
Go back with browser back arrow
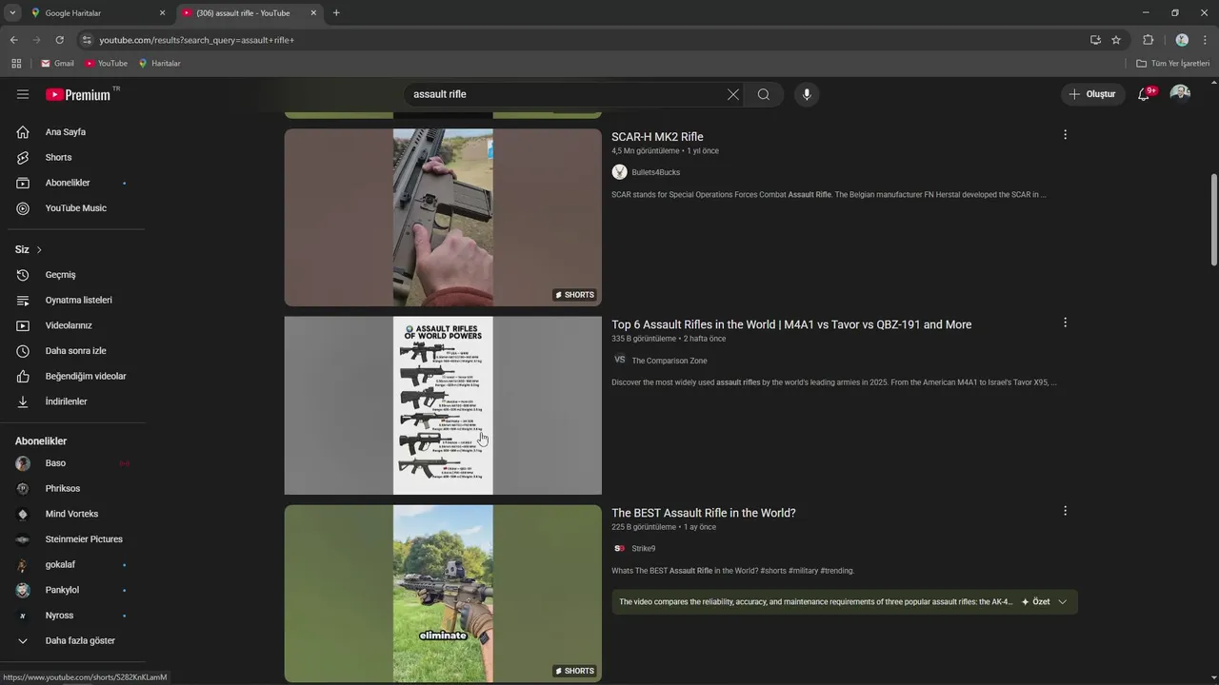pyautogui.click(x=13, y=40)
